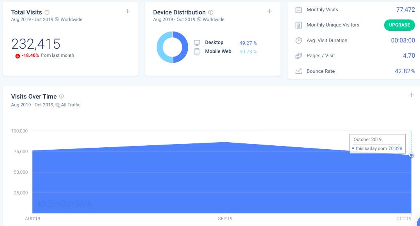Click info icon beside Visits Over Time
This screenshot has height=226, width=420.
tap(62, 97)
